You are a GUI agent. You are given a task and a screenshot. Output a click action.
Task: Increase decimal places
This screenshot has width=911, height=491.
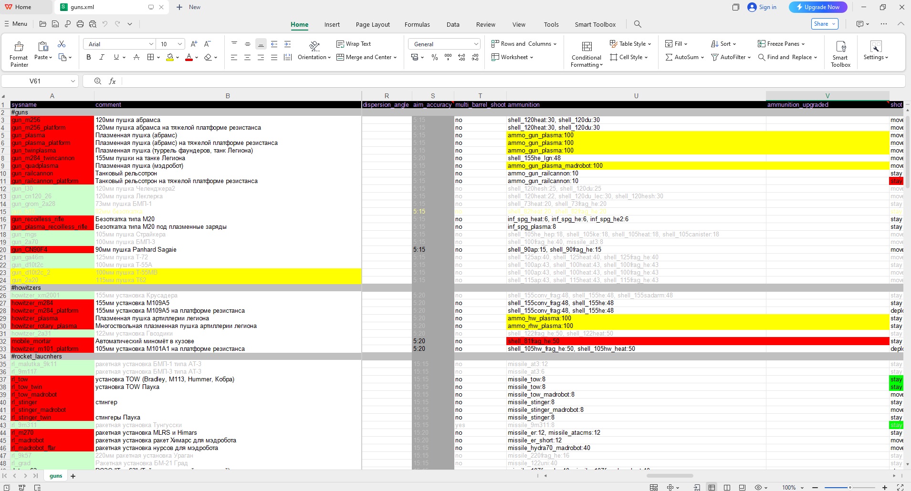tap(461, 57)
